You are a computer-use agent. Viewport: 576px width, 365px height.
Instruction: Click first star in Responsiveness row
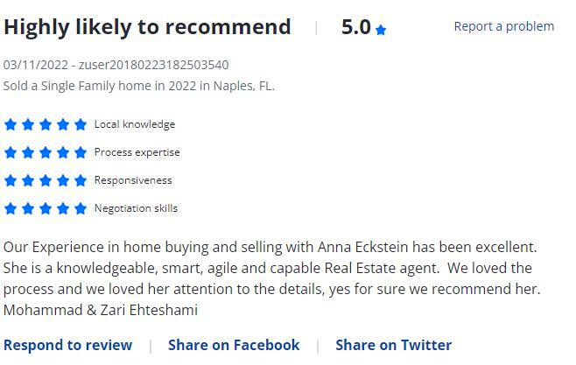point(11,180)
